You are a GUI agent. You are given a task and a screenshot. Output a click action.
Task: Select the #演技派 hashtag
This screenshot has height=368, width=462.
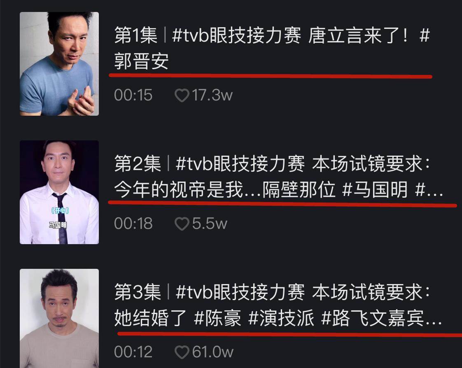tap(281, 318)
